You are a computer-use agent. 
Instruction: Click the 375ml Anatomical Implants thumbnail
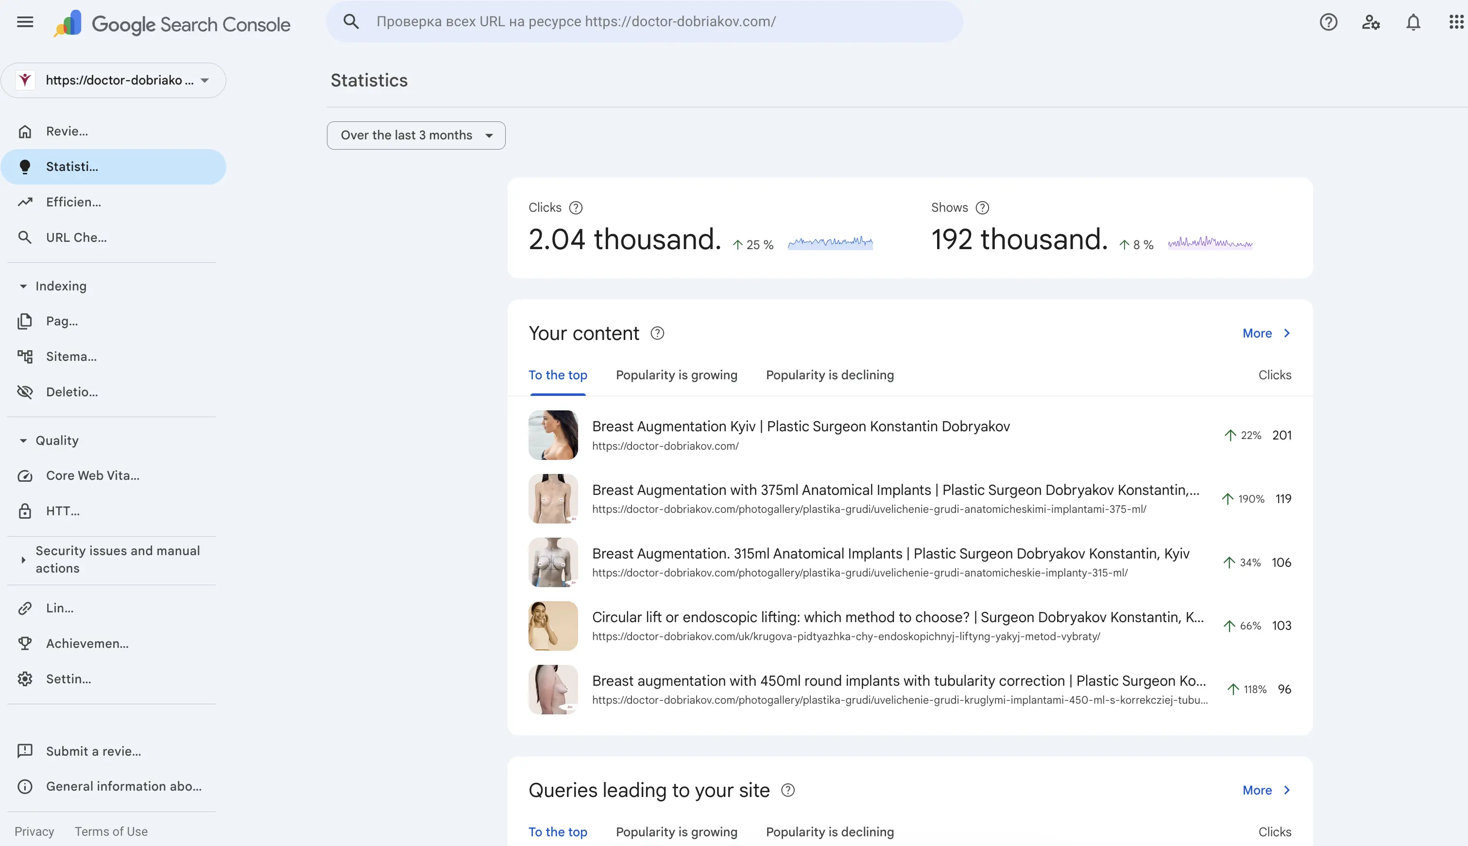[553, 499]
